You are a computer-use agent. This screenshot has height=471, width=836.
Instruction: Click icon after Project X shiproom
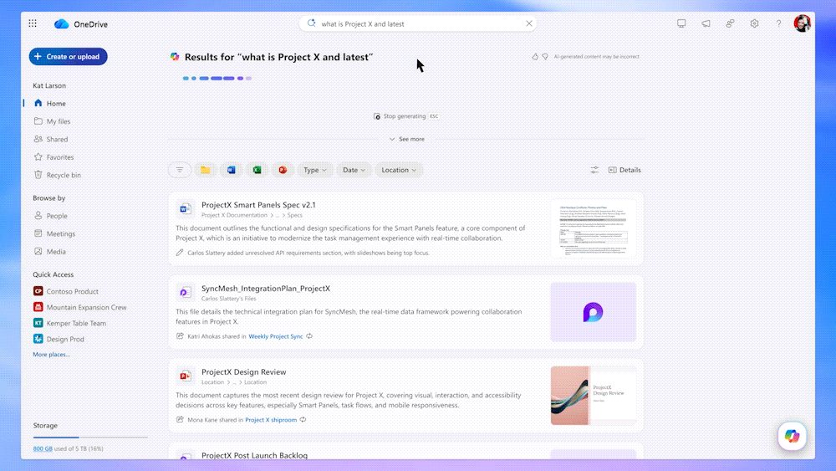click(303, 420)
